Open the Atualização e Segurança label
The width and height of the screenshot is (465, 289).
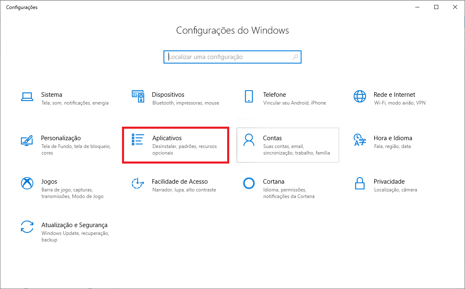74,225
